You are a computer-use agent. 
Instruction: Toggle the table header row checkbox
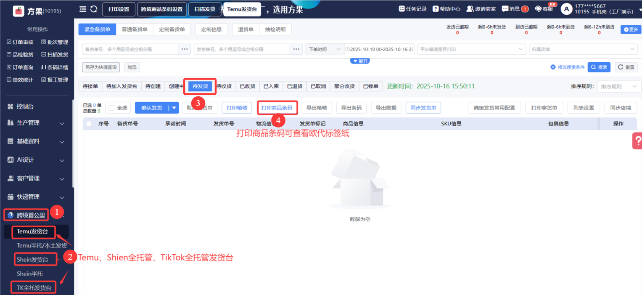tap(89, 124)
